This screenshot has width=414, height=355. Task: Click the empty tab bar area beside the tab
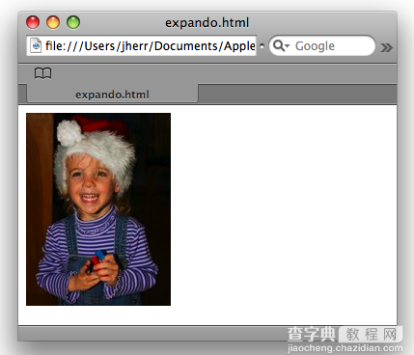coord(297,95)
